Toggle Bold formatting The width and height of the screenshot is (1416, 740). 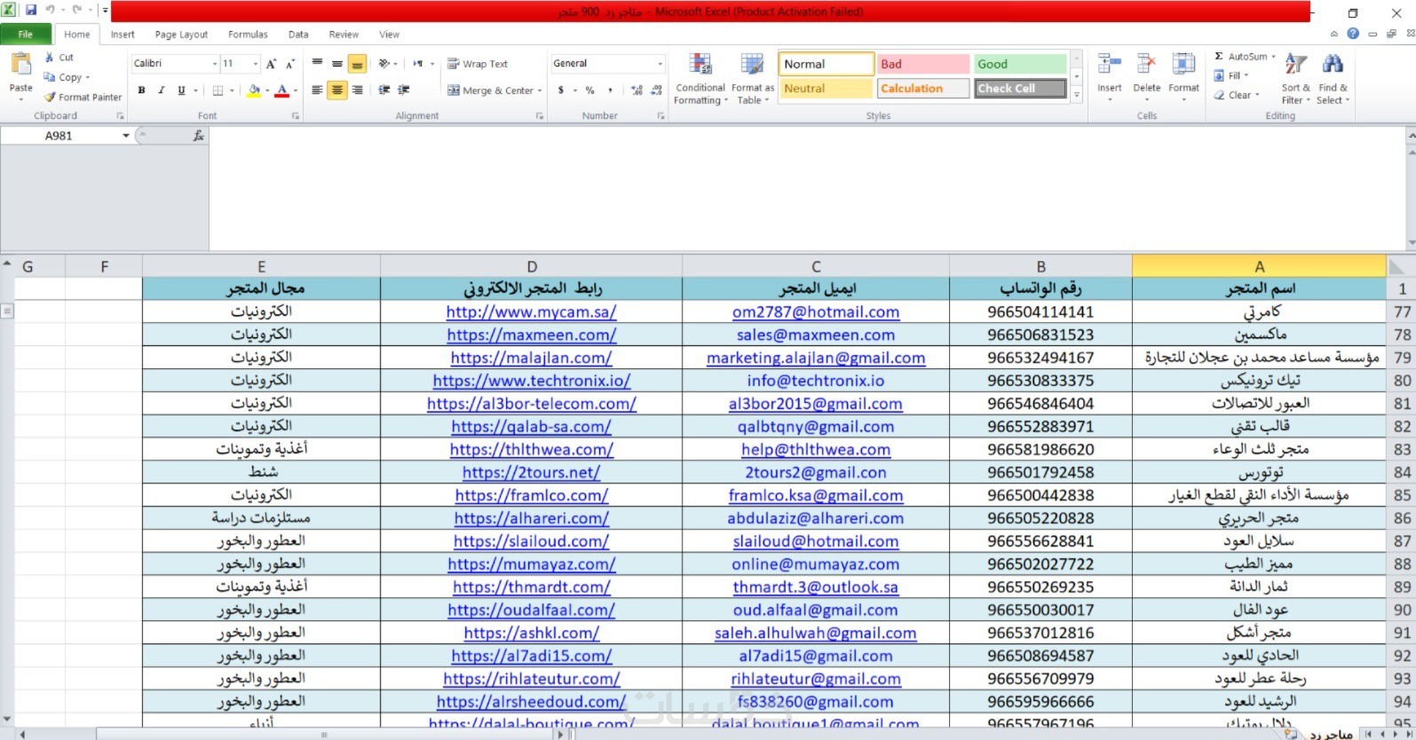coord(141,90)
